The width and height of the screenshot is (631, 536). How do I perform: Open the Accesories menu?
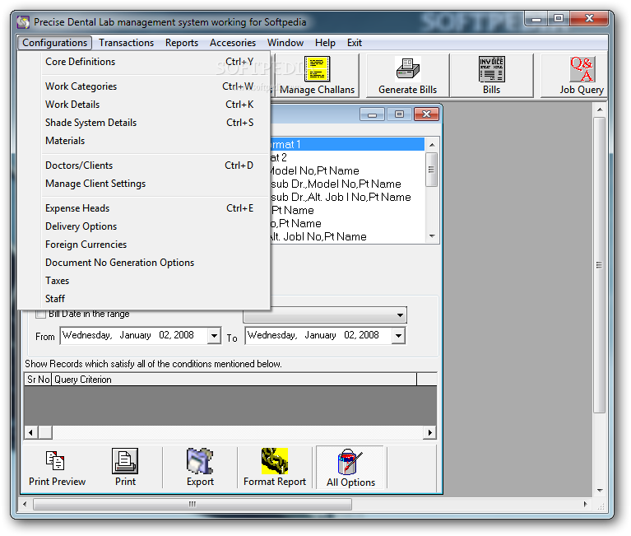233,43
